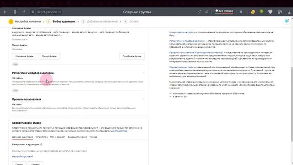Screen dimensions: 293x165
Task: Switch to the Видеодополнения tab
Action: point(77,137)
